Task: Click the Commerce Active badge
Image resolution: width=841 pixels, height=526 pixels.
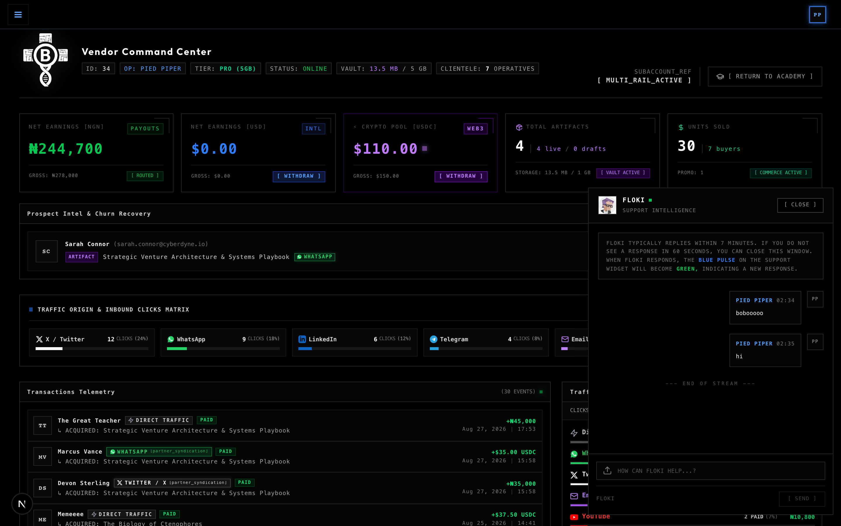Action: point(781,173)
